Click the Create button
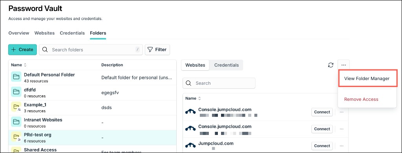This screenshot has height=153, width=402. [22, 50]
